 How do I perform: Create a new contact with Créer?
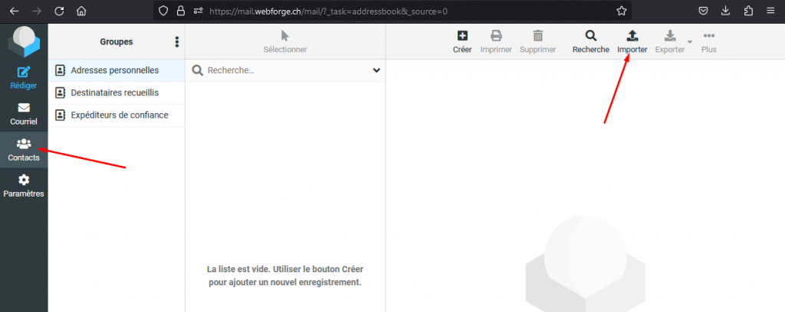pos(462,42)
